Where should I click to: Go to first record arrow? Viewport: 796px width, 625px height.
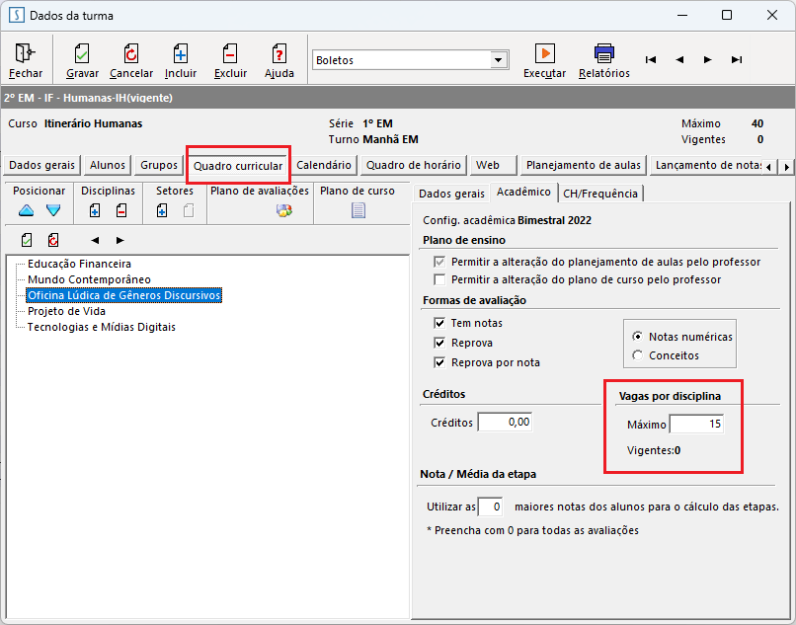tap(650, 60)
